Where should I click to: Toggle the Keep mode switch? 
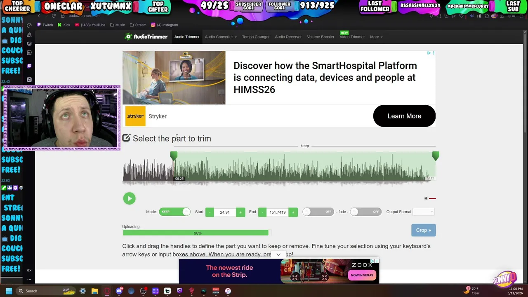coord(174,212)
